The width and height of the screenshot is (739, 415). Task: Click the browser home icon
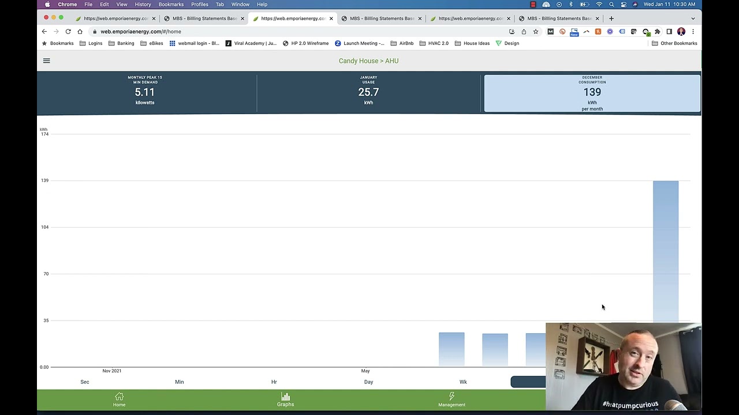point(80,32)
